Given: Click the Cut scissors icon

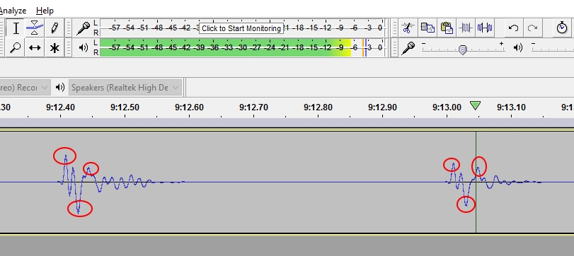Looking at the screenshot, I should 408,28.
